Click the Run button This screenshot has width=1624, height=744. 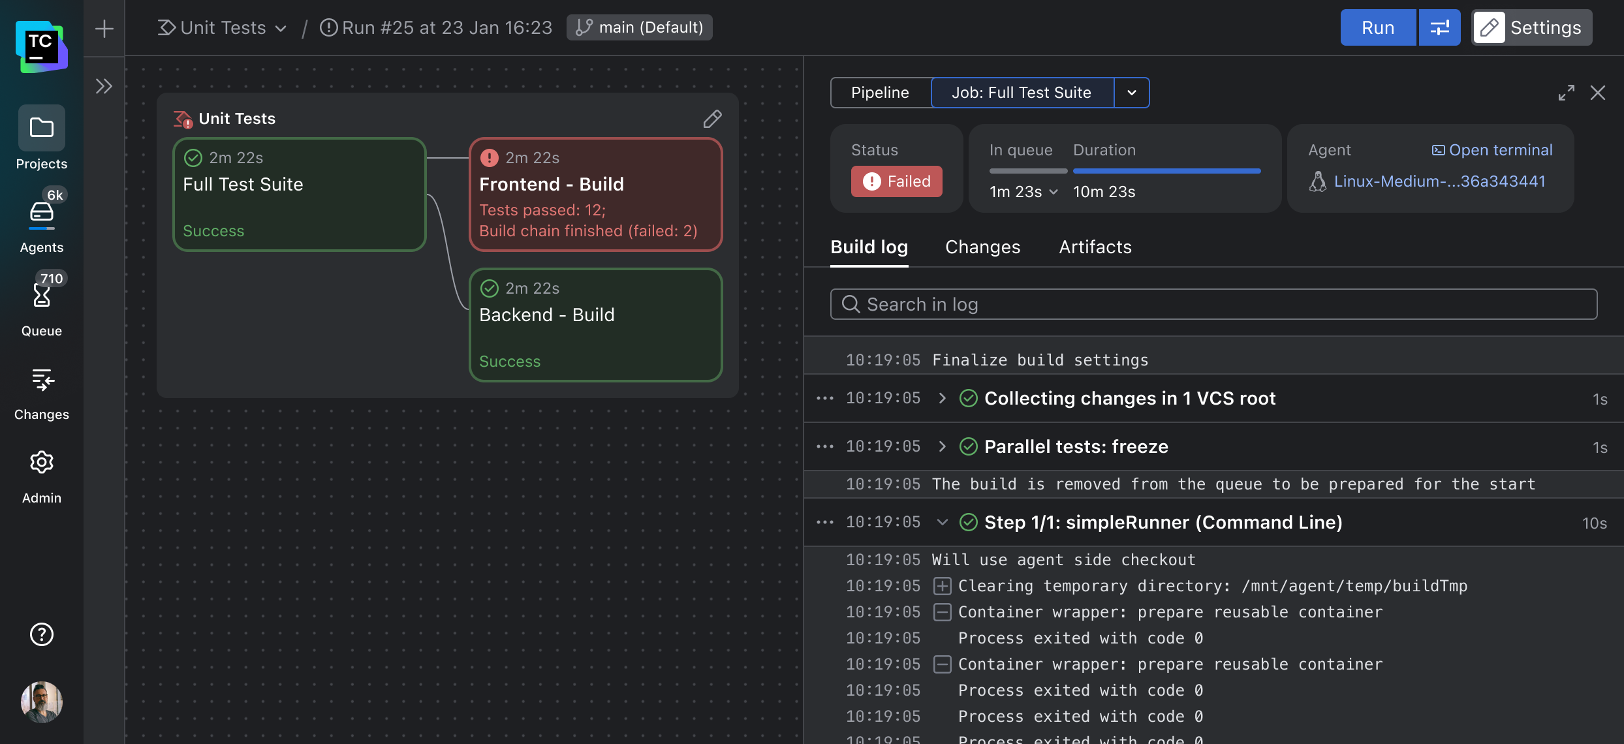pyautogui.click(x=1378, y=27)
